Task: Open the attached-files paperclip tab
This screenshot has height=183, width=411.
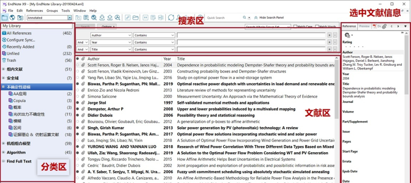Action: click(x=384, y=26)
